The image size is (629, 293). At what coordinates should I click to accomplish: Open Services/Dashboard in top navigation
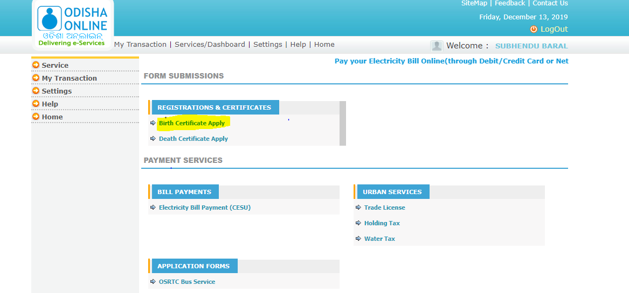coord(210,45)
